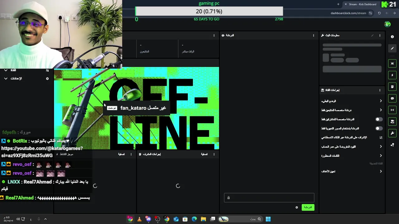
Task: Open a new browser tab with plus
Action: (338, 4)
